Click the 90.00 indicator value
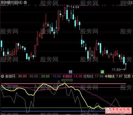The width and height of the screenshot is (133, 115). (x=23, y=76)
